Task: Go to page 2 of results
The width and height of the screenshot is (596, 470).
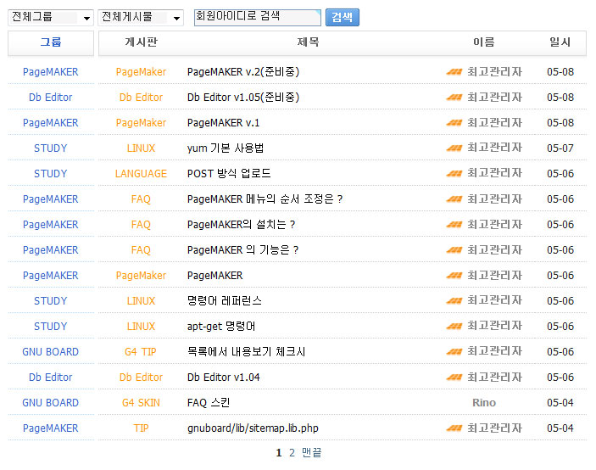Action: coord(292,453)
